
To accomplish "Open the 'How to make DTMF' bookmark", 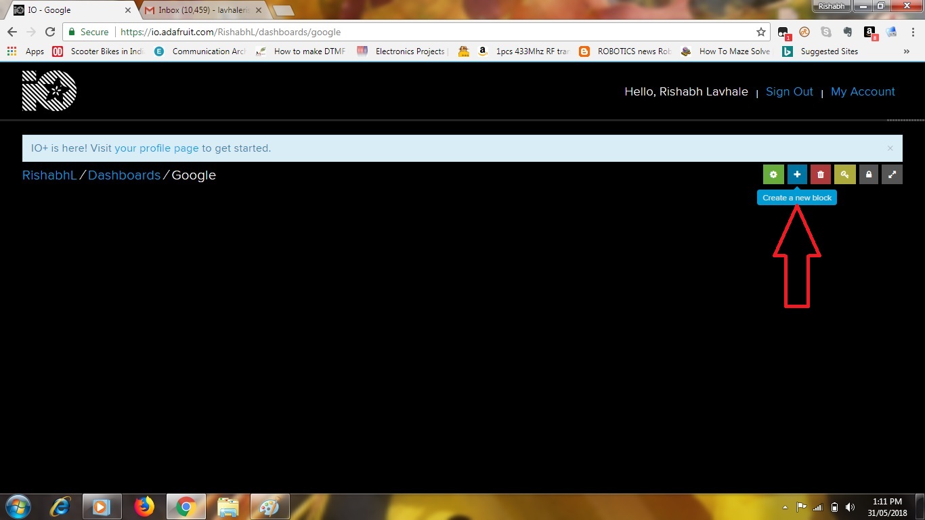I will [301, 51].
